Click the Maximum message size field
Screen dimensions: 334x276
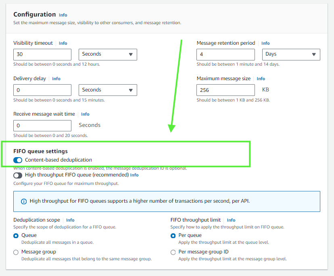[x=225, y=90]
